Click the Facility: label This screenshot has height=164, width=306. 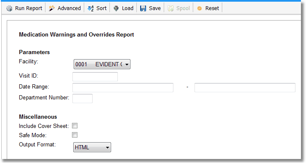[29, 62]
